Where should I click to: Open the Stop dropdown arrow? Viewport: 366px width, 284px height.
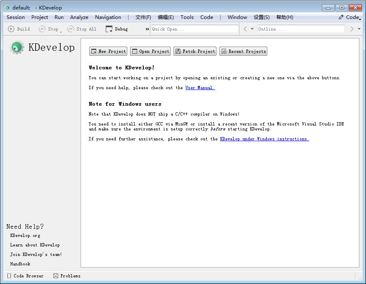61,32
